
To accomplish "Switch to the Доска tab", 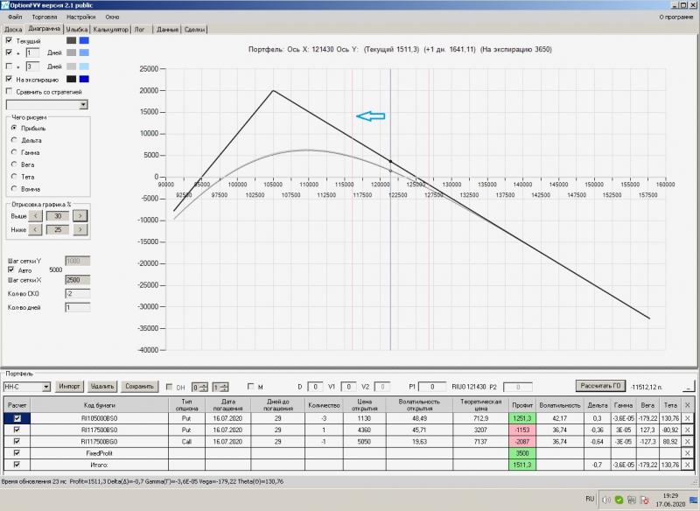I will (13, 30).
